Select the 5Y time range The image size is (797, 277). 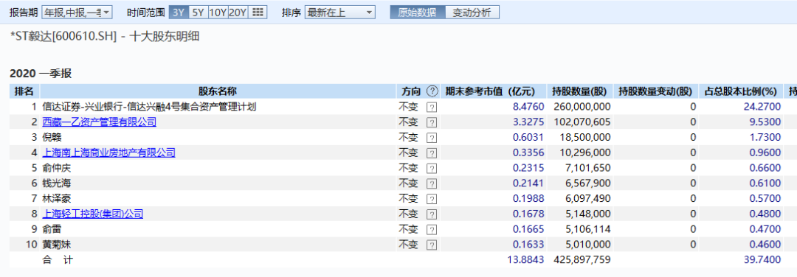point(199,13)
